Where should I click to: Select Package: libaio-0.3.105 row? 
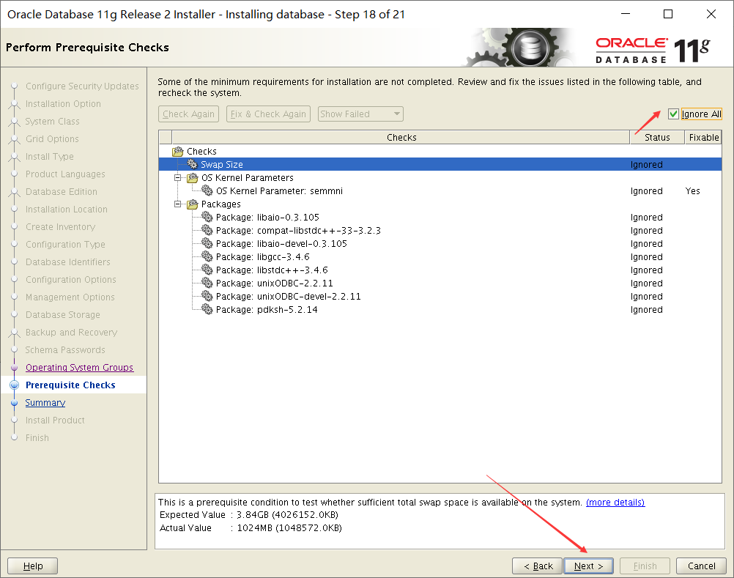pyautogui.click(x=440, y=217)
